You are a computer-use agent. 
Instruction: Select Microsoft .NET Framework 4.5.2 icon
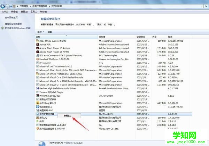tap(38, 66)
